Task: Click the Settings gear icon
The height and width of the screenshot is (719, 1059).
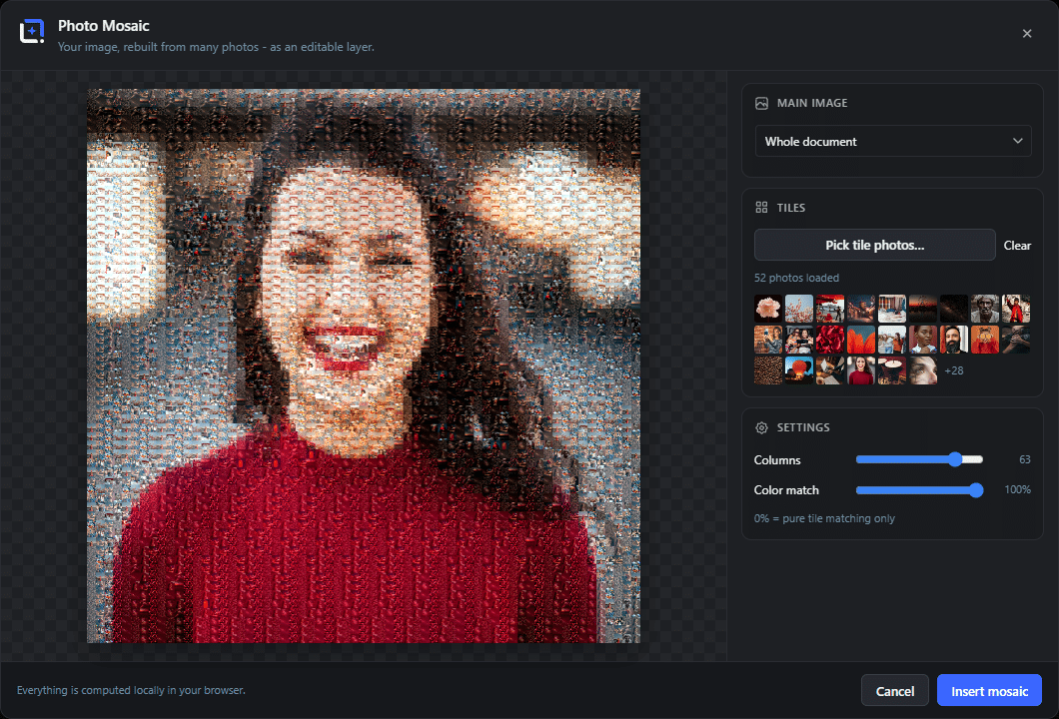Action: coord(762,427)
